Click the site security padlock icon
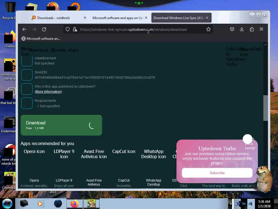278x209 pixels. coord(75,29)
